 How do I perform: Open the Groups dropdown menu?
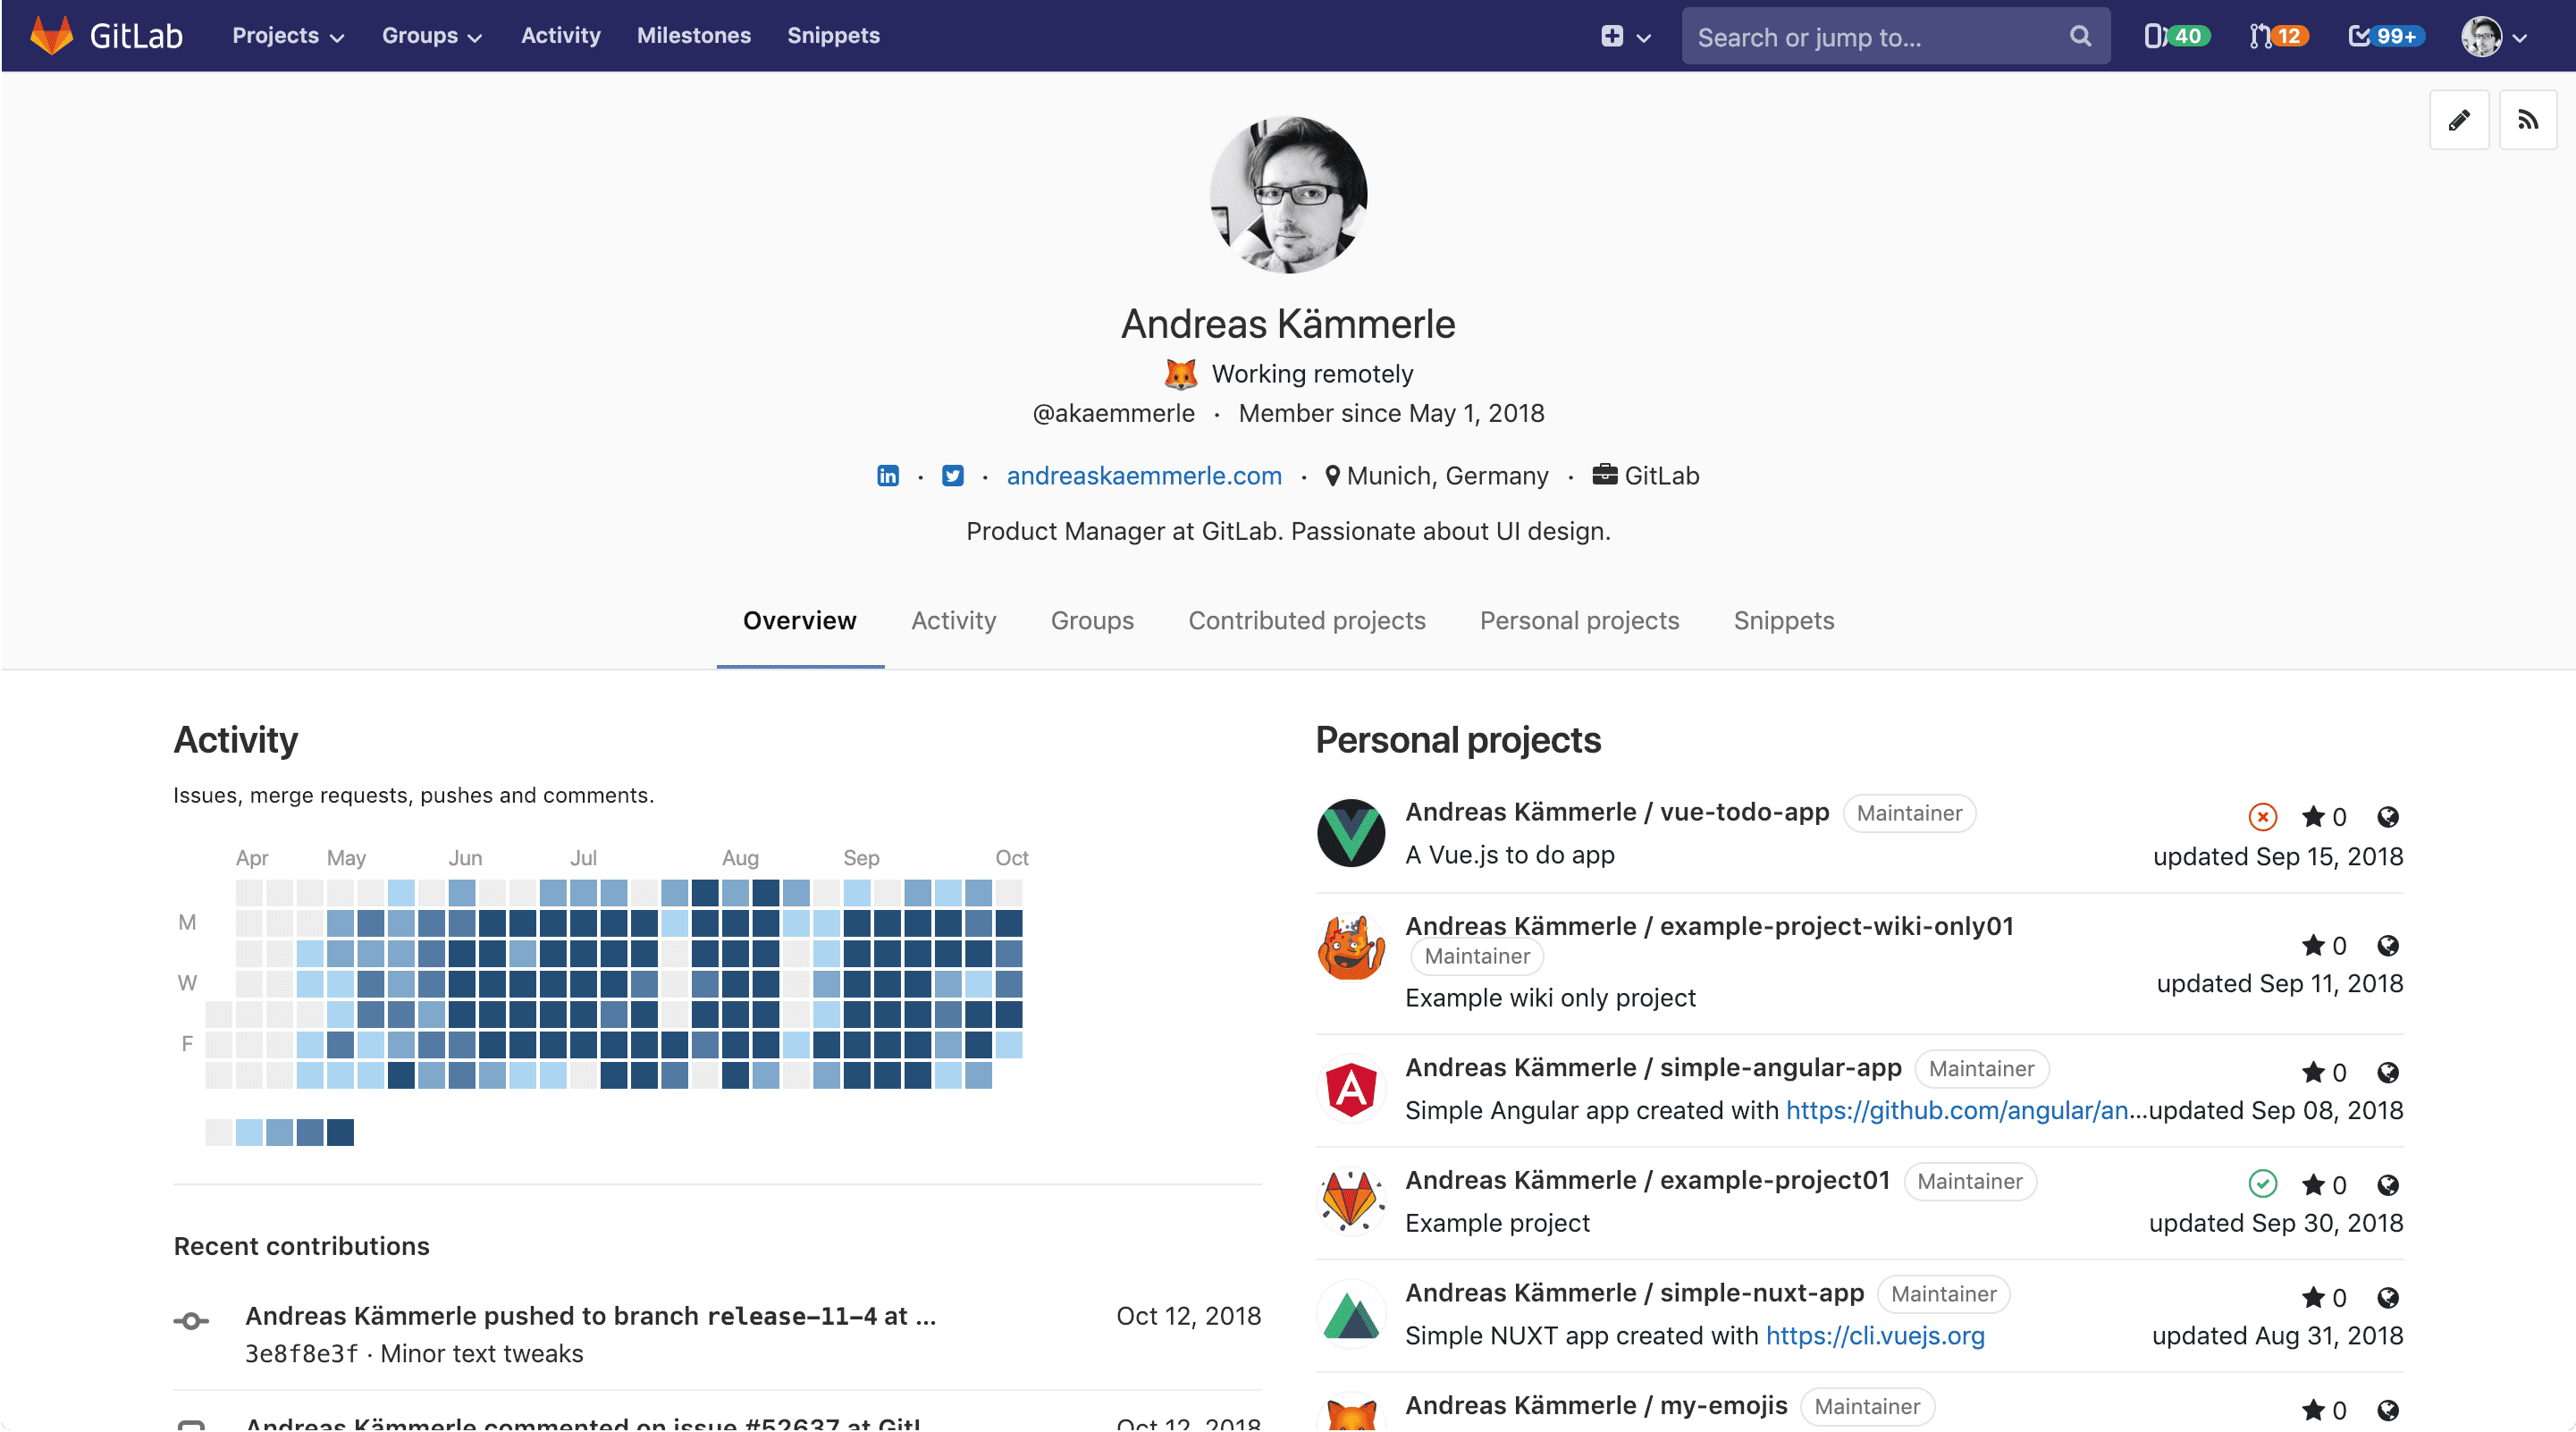coord(431,35)
